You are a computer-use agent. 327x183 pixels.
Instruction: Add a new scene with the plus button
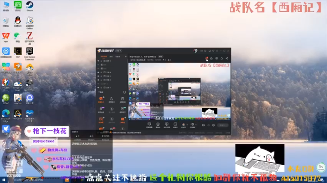point(126,57)
